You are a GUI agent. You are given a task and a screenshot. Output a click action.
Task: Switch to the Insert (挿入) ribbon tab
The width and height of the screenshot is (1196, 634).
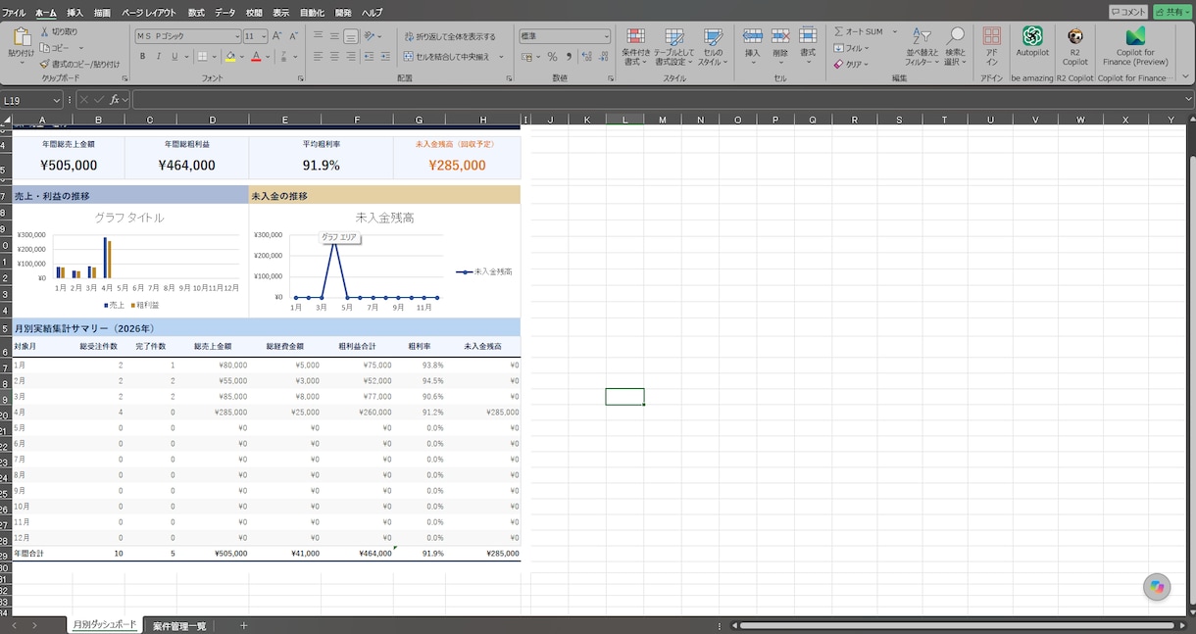(75, 13)
